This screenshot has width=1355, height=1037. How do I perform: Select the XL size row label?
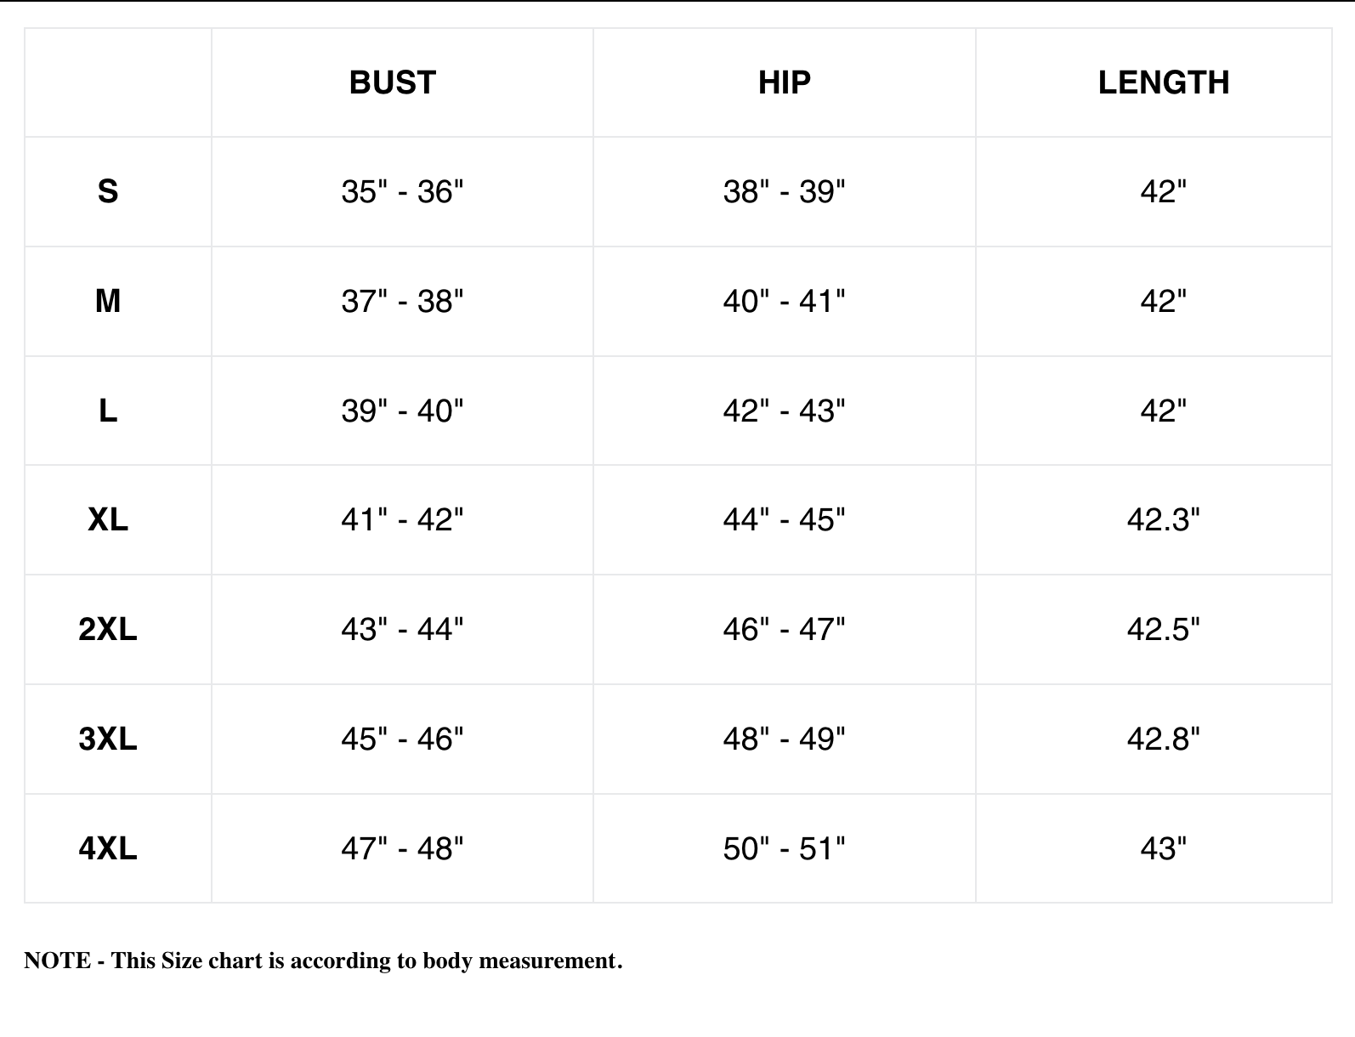[x=108, y=519]
